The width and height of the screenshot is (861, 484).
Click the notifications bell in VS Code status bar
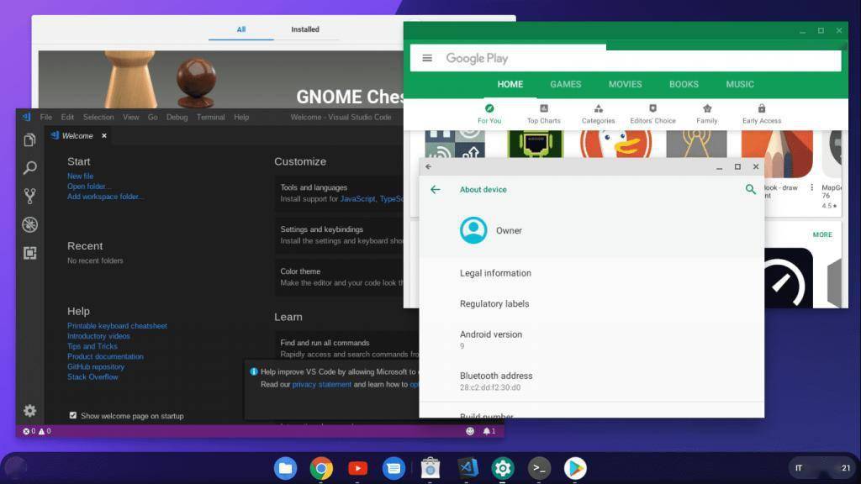click(x=488, y=431)
